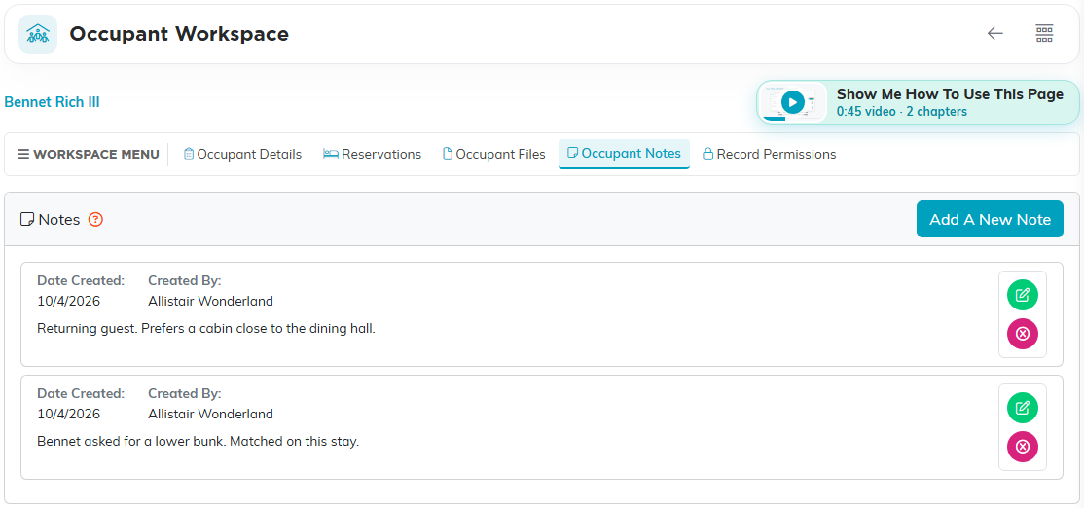Click the Occupant Workspace logo icon
The width and height of the screenshot is (1084, 508).
(38, 34)
